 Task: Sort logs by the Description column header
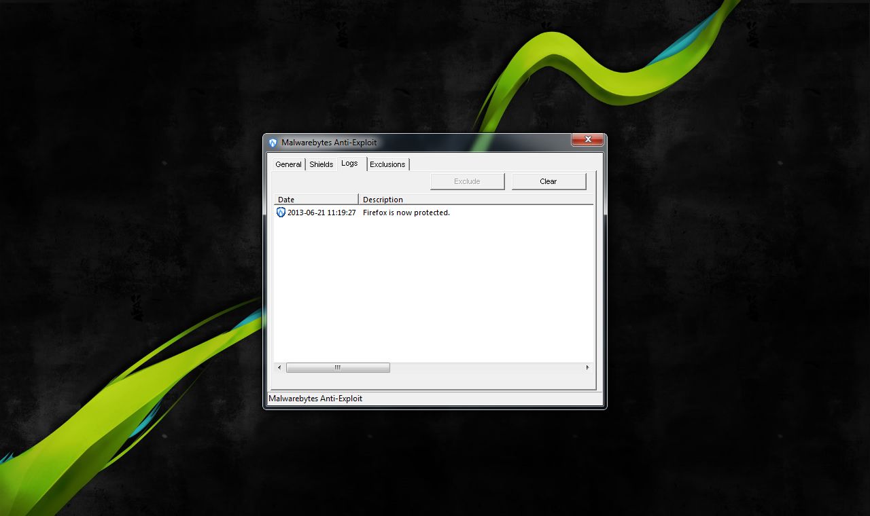[x=476, y=200]
